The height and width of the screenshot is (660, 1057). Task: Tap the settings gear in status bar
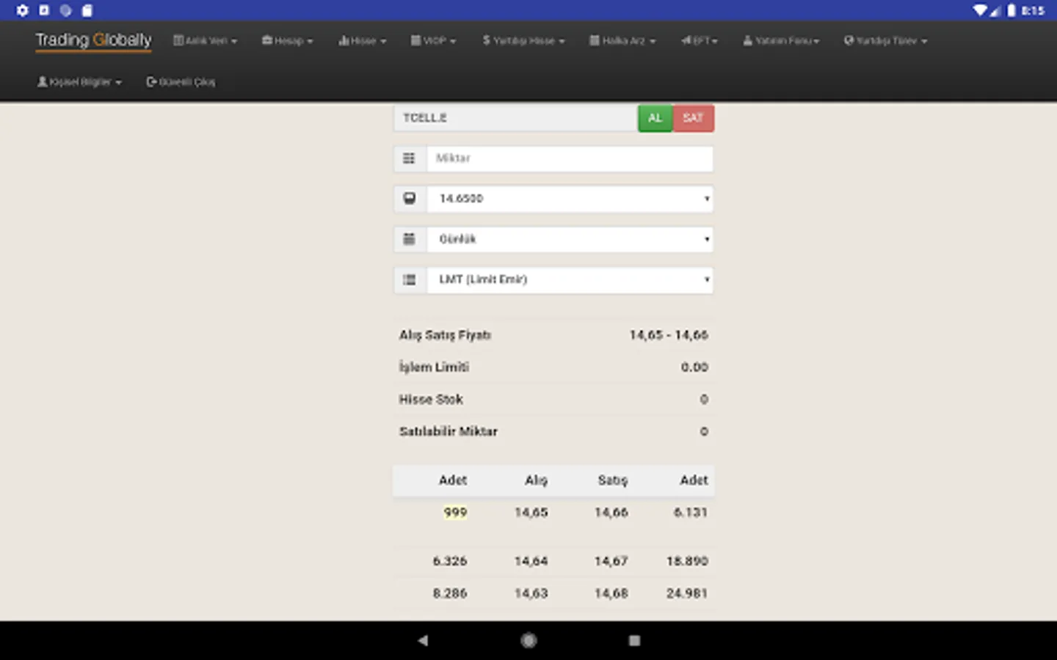[22, 10]
